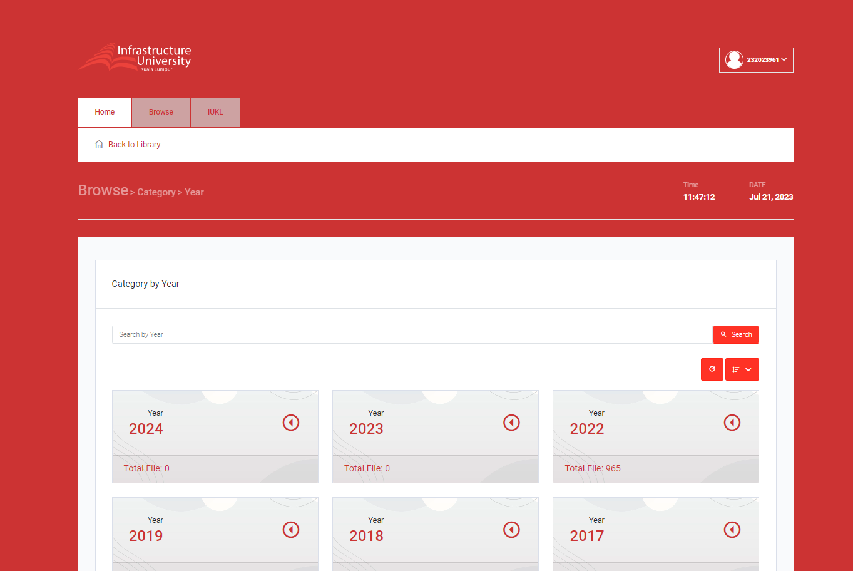Click the date Jul 21, 2023
The image size is (853, 571).
(x=771, y=197)
